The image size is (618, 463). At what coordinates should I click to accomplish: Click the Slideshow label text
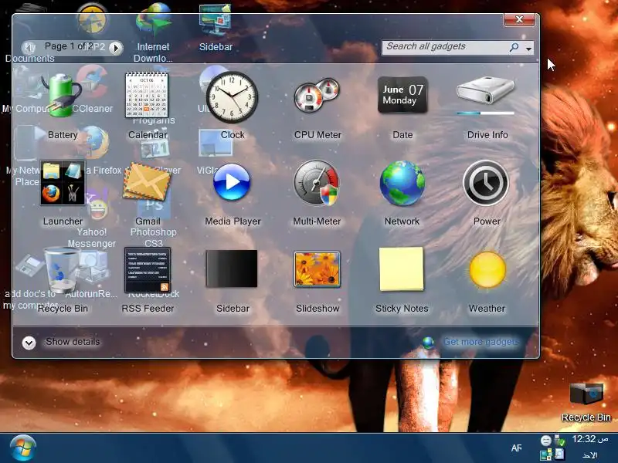[317, 308]
